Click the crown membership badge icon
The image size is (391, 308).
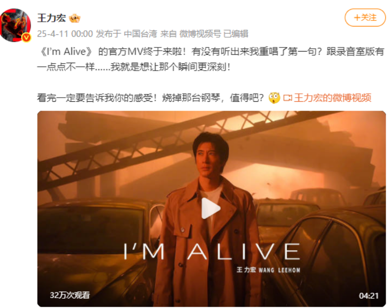[75, 18]
